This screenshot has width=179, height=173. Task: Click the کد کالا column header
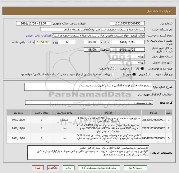(x=154, y=113)
